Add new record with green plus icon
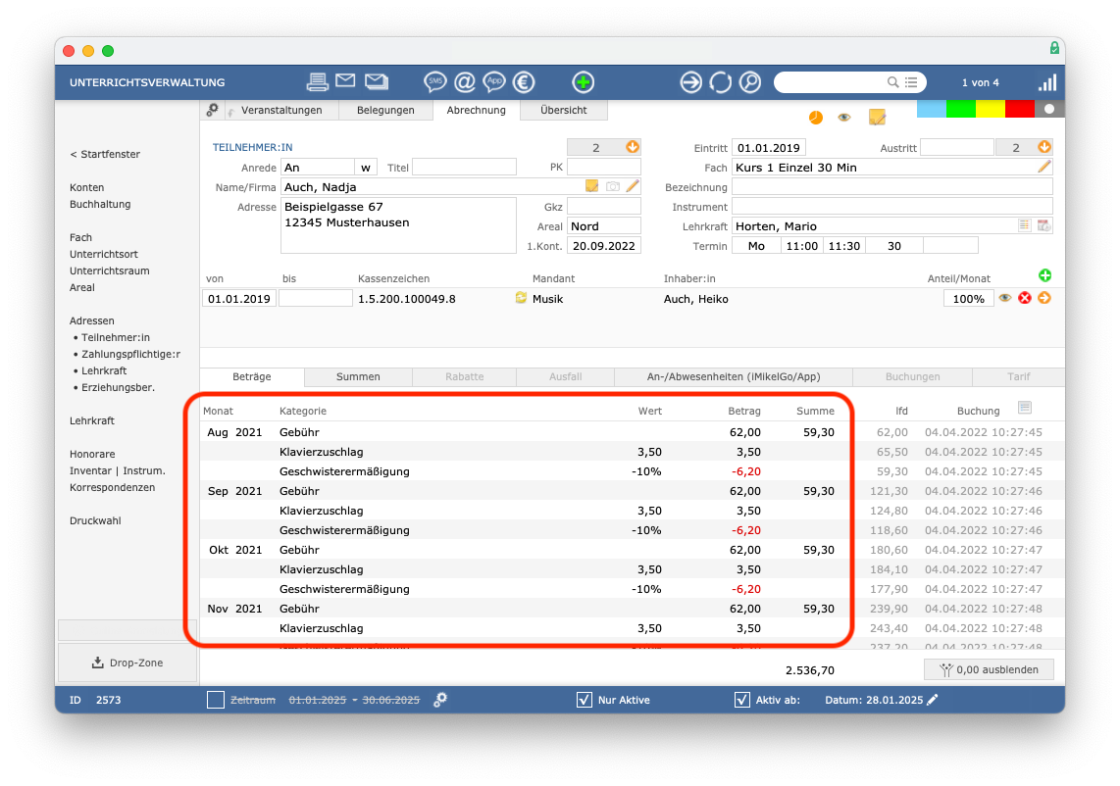The height and width of the screenshot is (786, 1120). (583, 82)
